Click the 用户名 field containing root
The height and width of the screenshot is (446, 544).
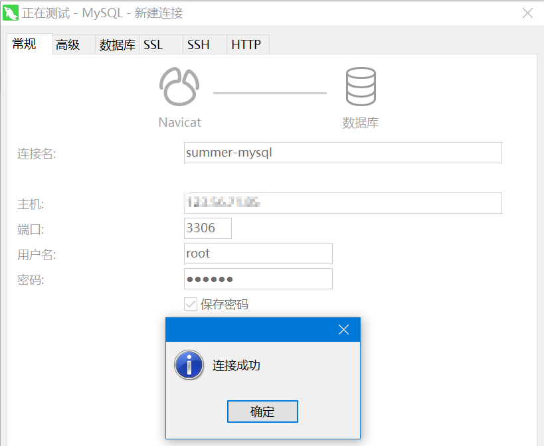(x=258, y=254)
